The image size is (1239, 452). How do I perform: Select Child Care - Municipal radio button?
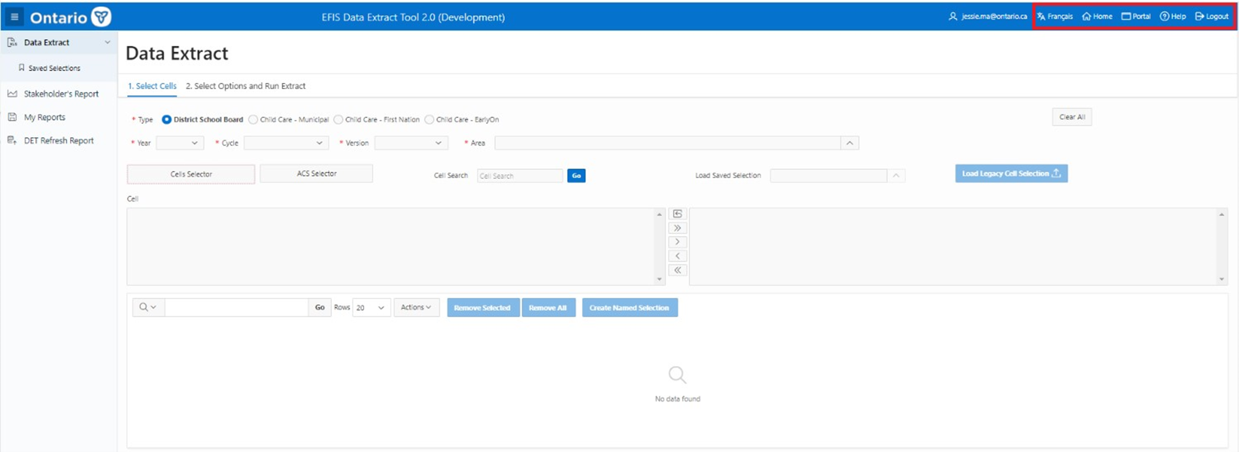[253, 119]
